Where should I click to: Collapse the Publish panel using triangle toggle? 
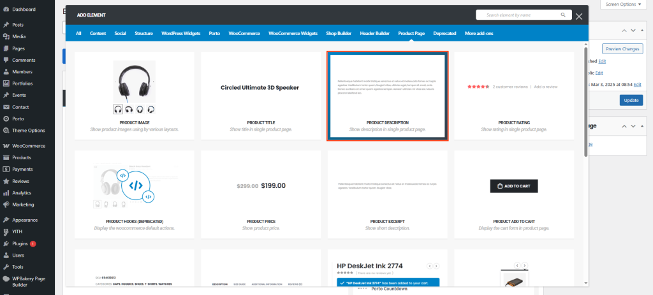click(643, 30)
